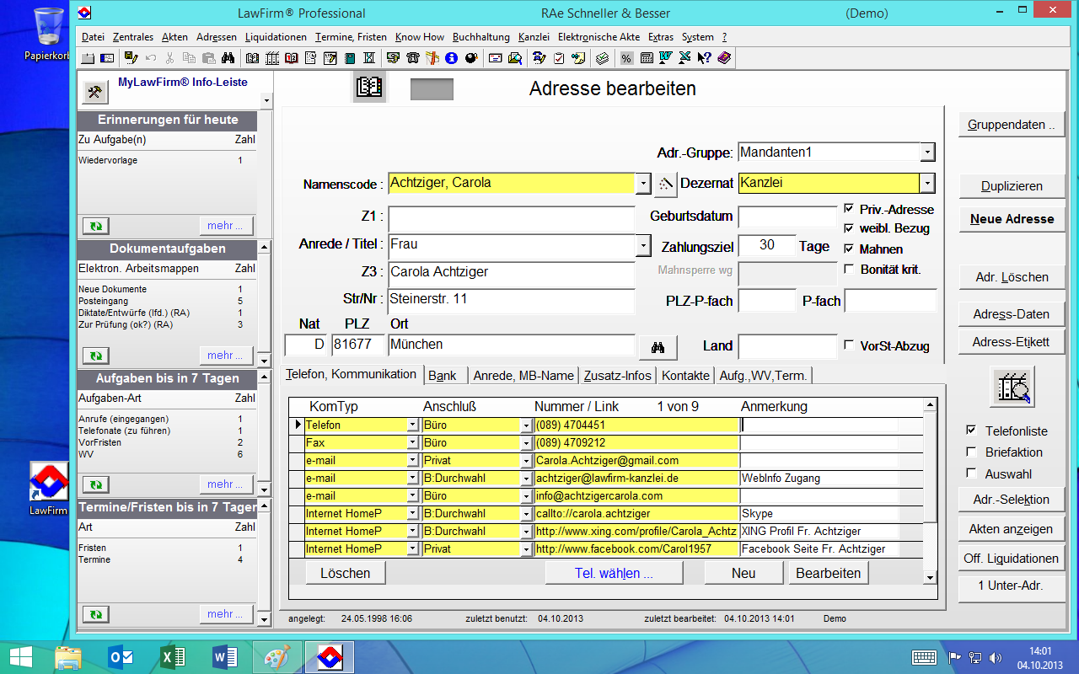Switch to the Zusatz-Infos tab
Screen dimensions: 1079x674
click(617, 376)
